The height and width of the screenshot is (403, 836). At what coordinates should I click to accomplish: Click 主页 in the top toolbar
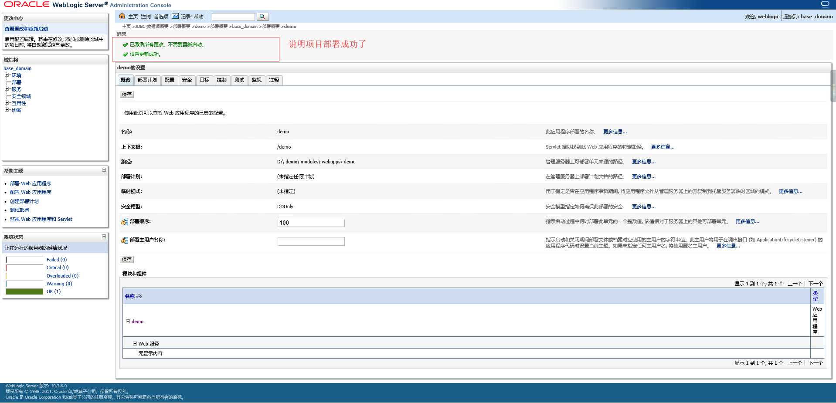[133, 17]
